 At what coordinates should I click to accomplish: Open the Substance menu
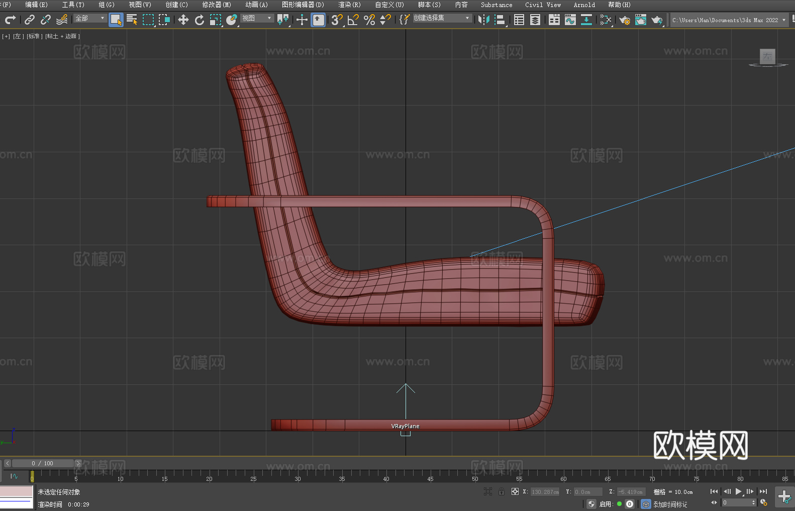point(496,5)
